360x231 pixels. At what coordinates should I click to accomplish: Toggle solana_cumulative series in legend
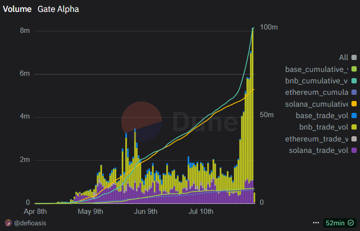point(321,104)
